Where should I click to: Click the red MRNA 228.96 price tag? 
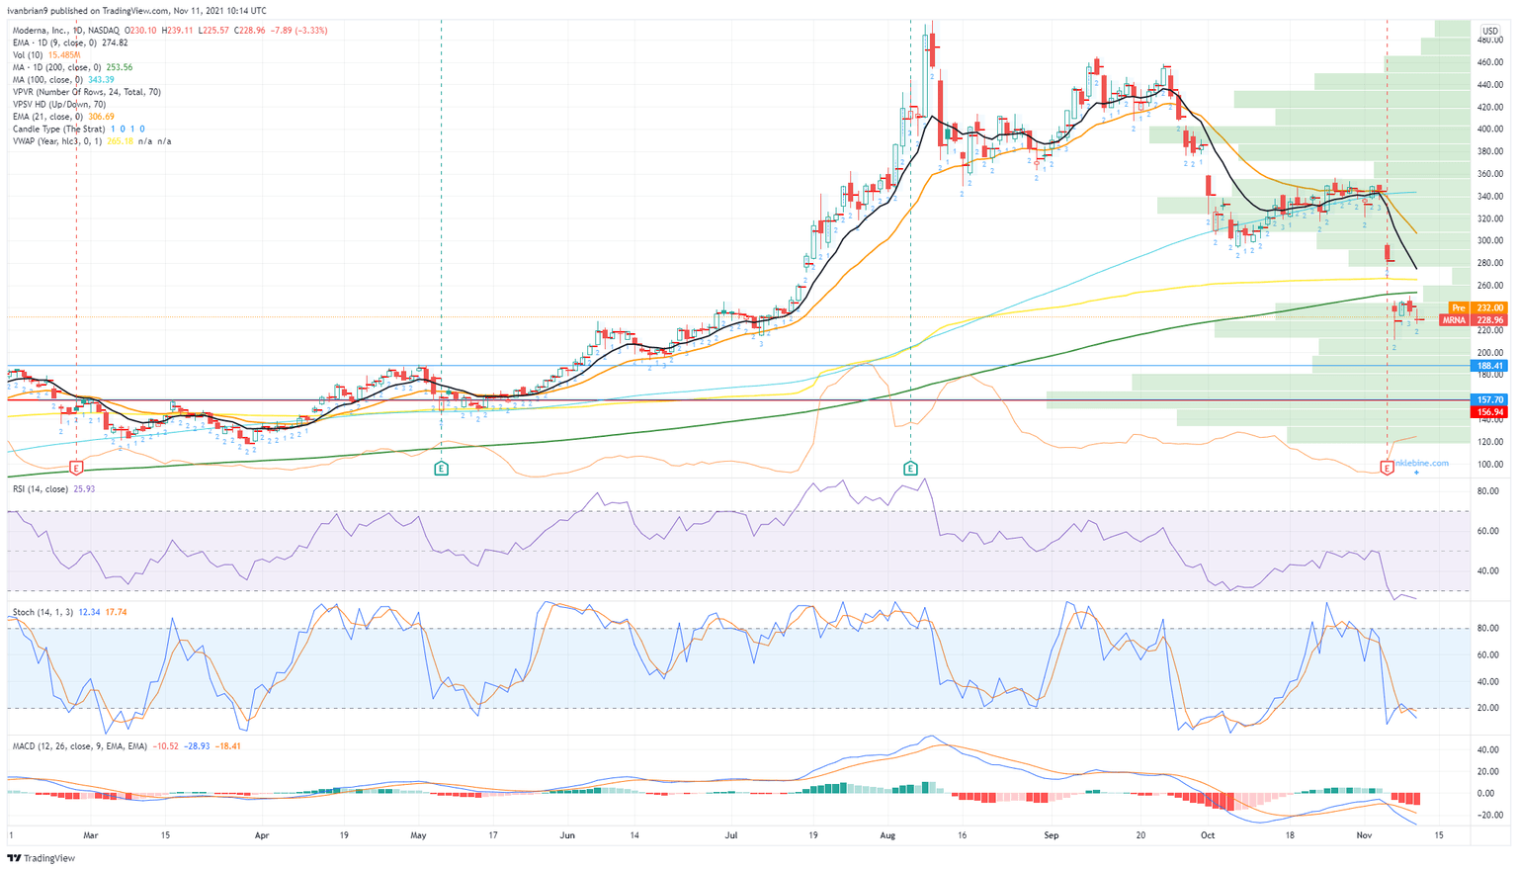pos(1473,320)
